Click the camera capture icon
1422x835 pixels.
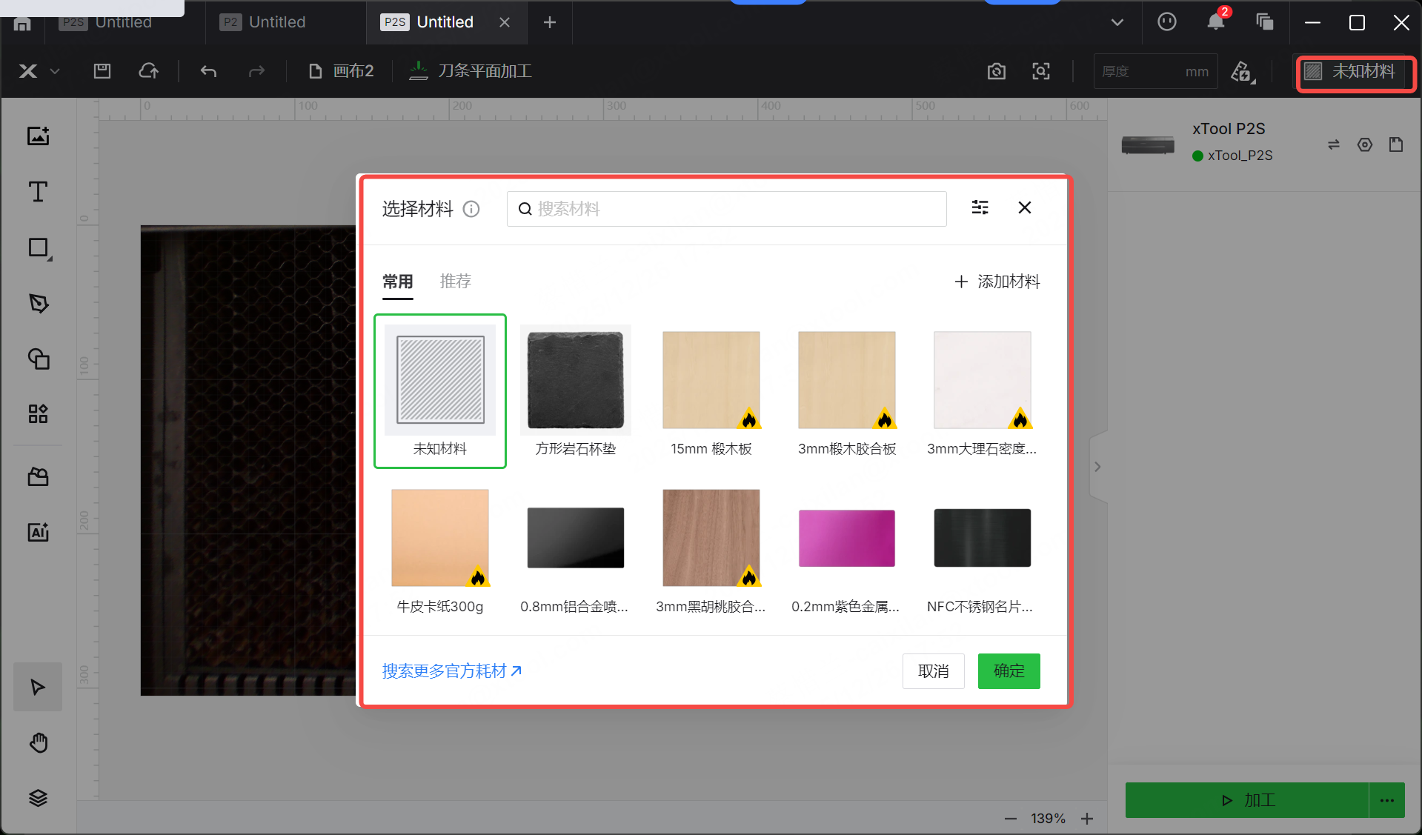pyautogui.click(x=997, y=71)
